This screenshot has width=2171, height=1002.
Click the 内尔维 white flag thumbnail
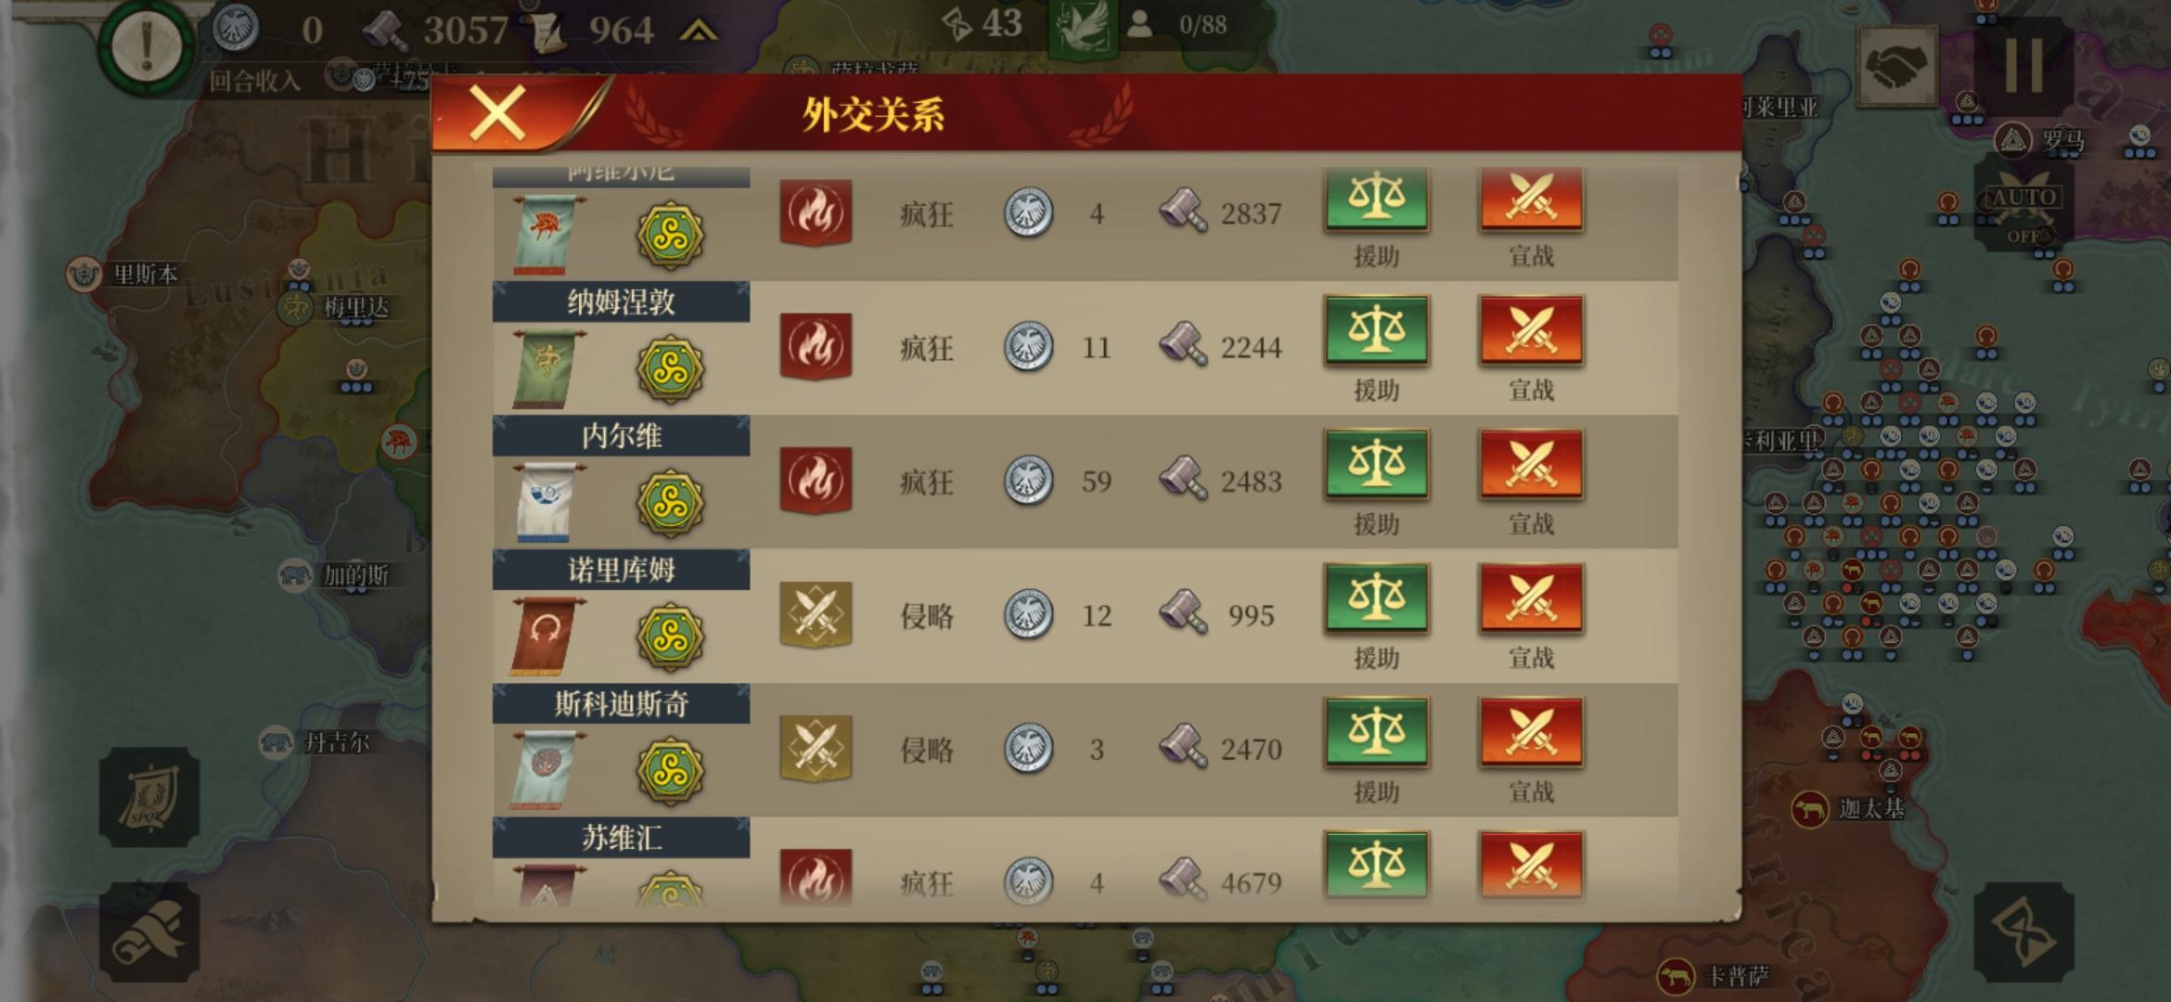click(546, 502)
